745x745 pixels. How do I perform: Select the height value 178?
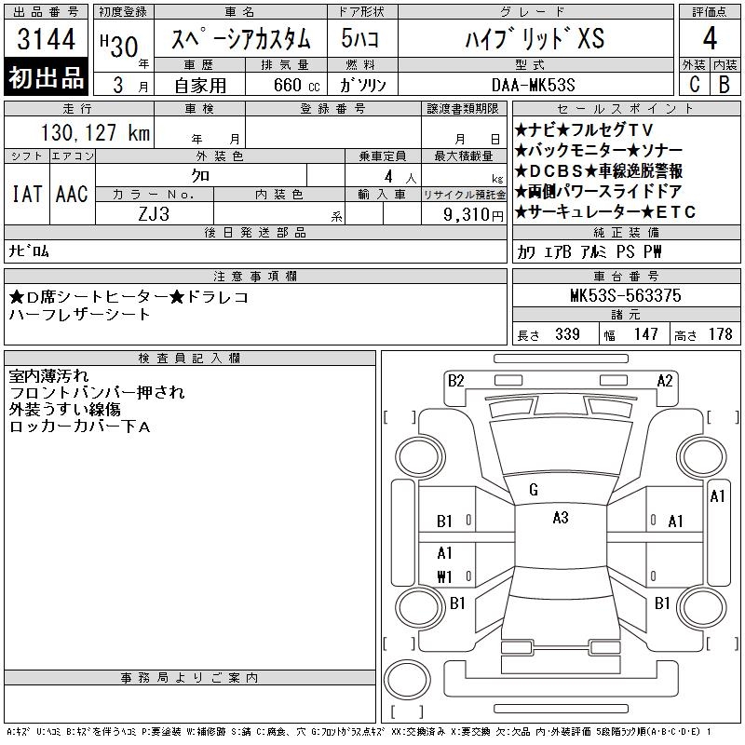(x=720, y=334)
